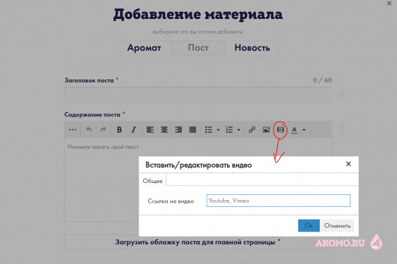Insert a numbered list
Image resolution: width=397 pixels, height=264 pixels.
[229, 130]
